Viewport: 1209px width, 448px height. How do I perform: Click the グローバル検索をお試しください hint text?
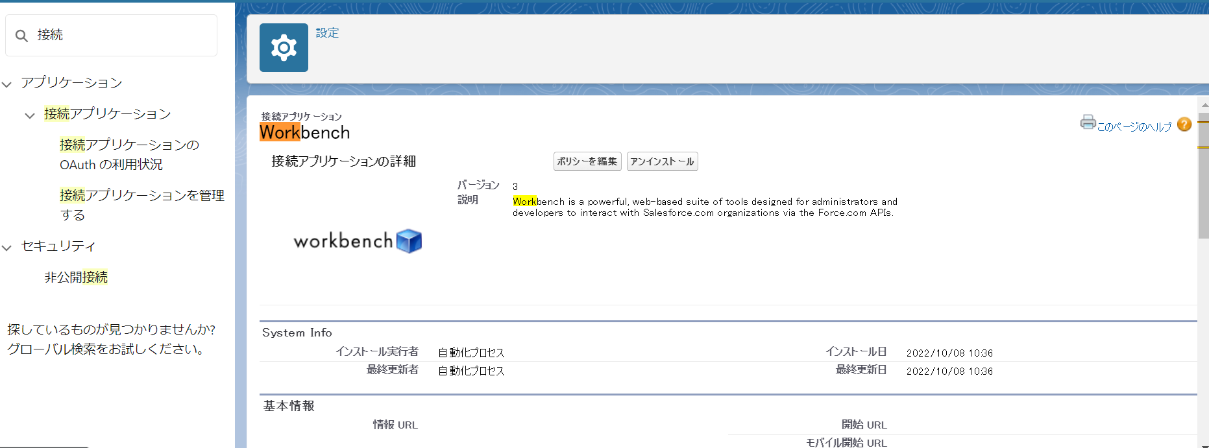click(x=108, y=349)
